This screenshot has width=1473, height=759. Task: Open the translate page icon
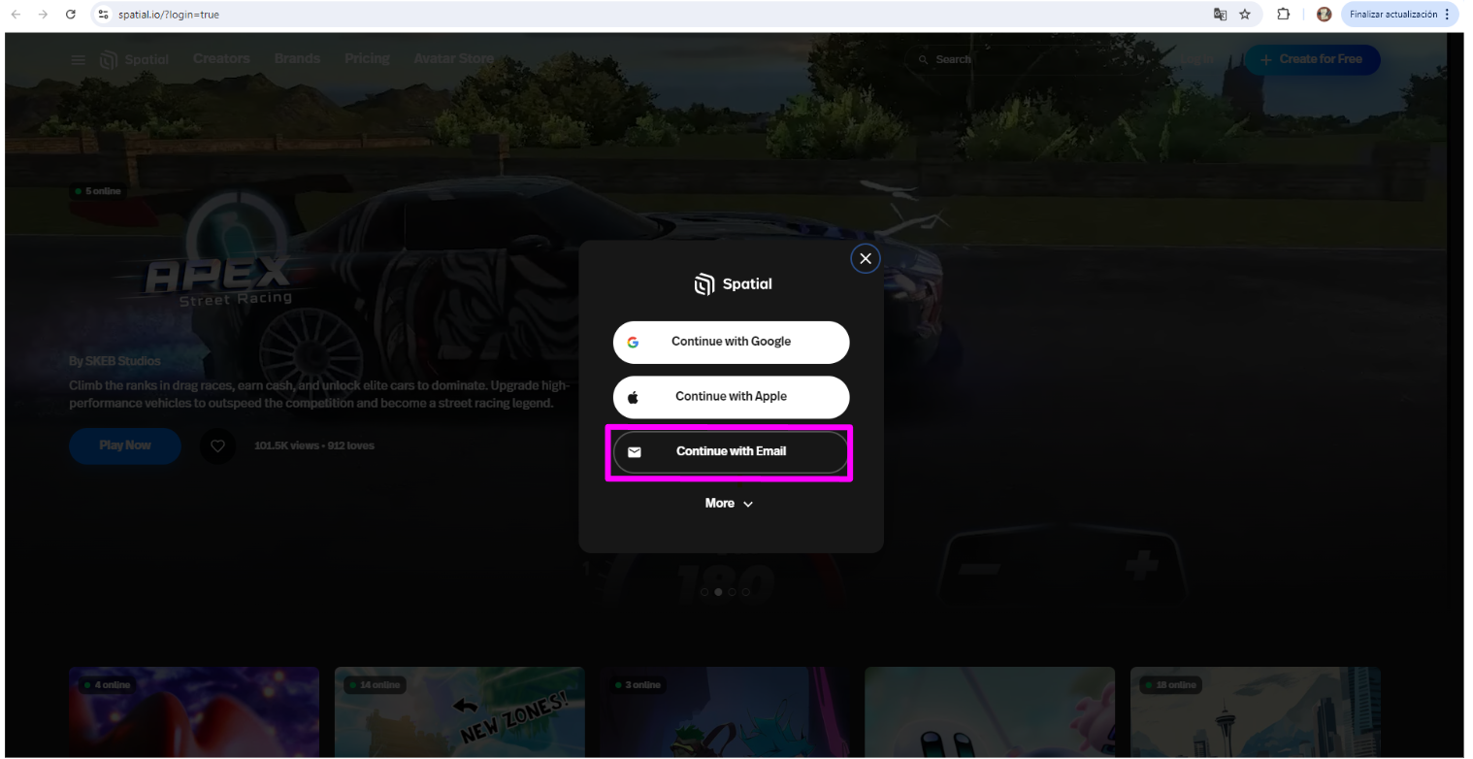pos(1220,15)
